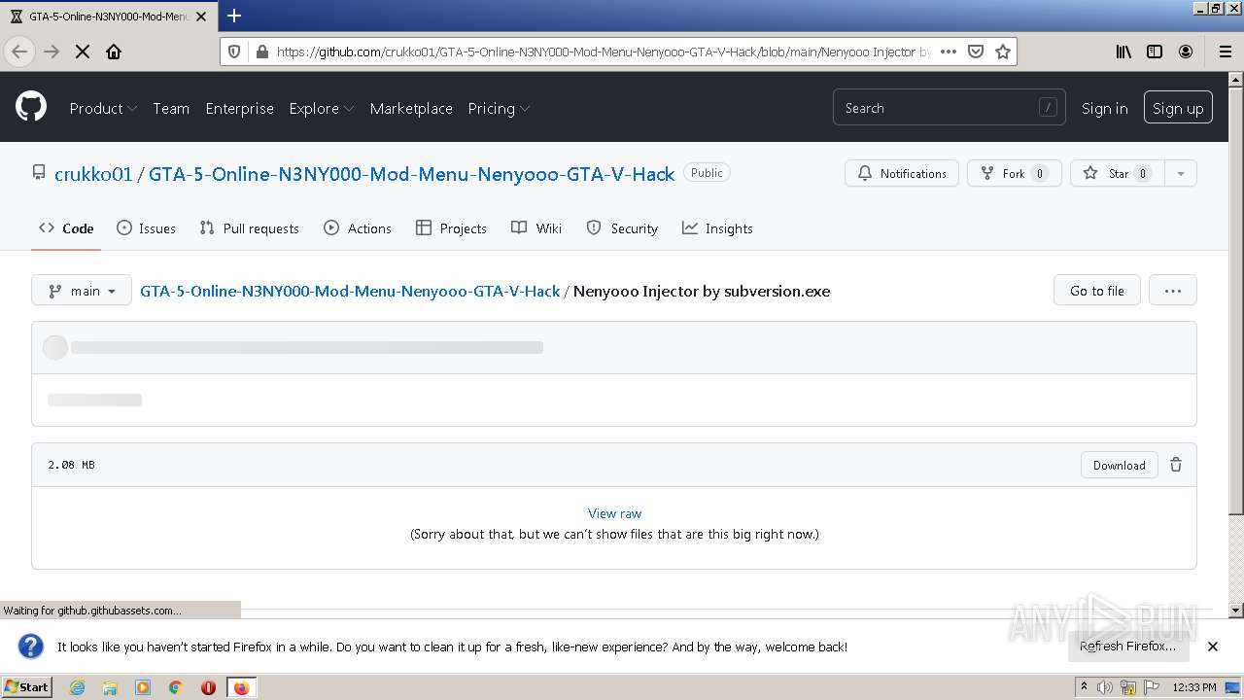
Task: Stop loading the current page
Action: 83,52
